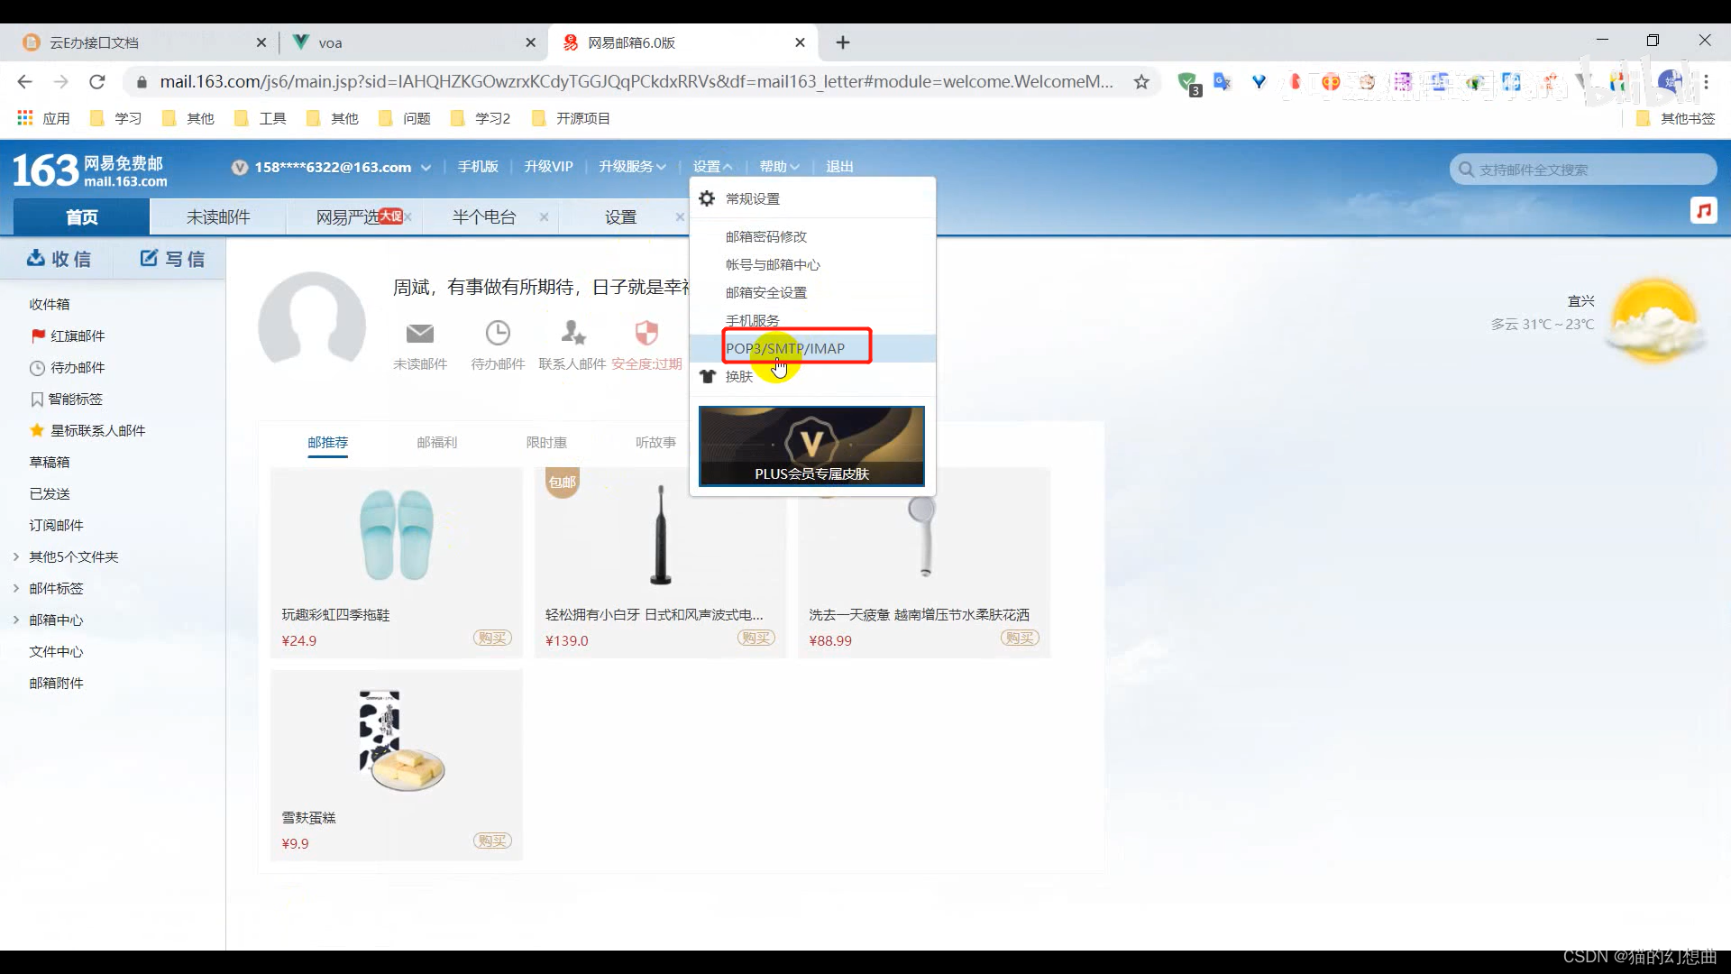
Task: Choose mailbox password change menu item
Action: click(x=766, y=236)
